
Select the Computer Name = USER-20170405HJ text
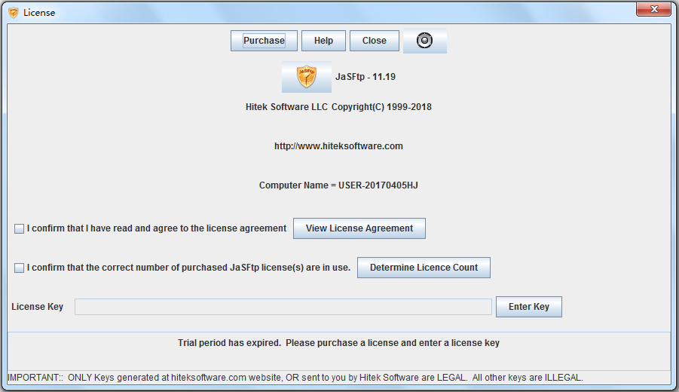pos(338,185)
